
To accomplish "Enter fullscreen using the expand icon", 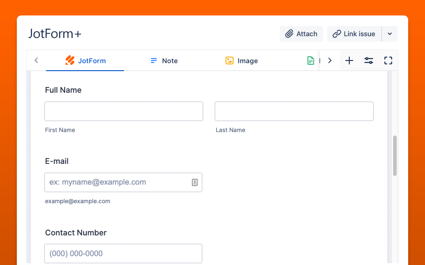I will pos(388,61).
